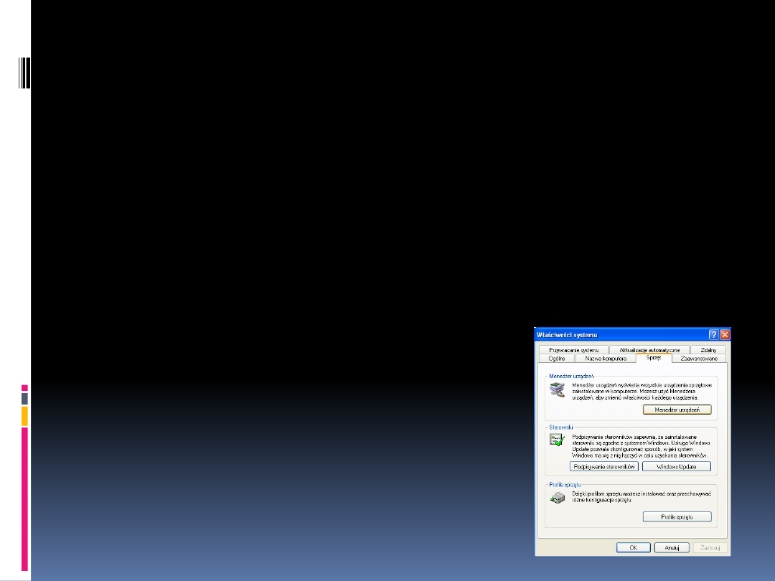Image resolution: width=775 pixels, height=581 pixels.
Task: Confirm the dialog with OK
Action: [633, 547]
